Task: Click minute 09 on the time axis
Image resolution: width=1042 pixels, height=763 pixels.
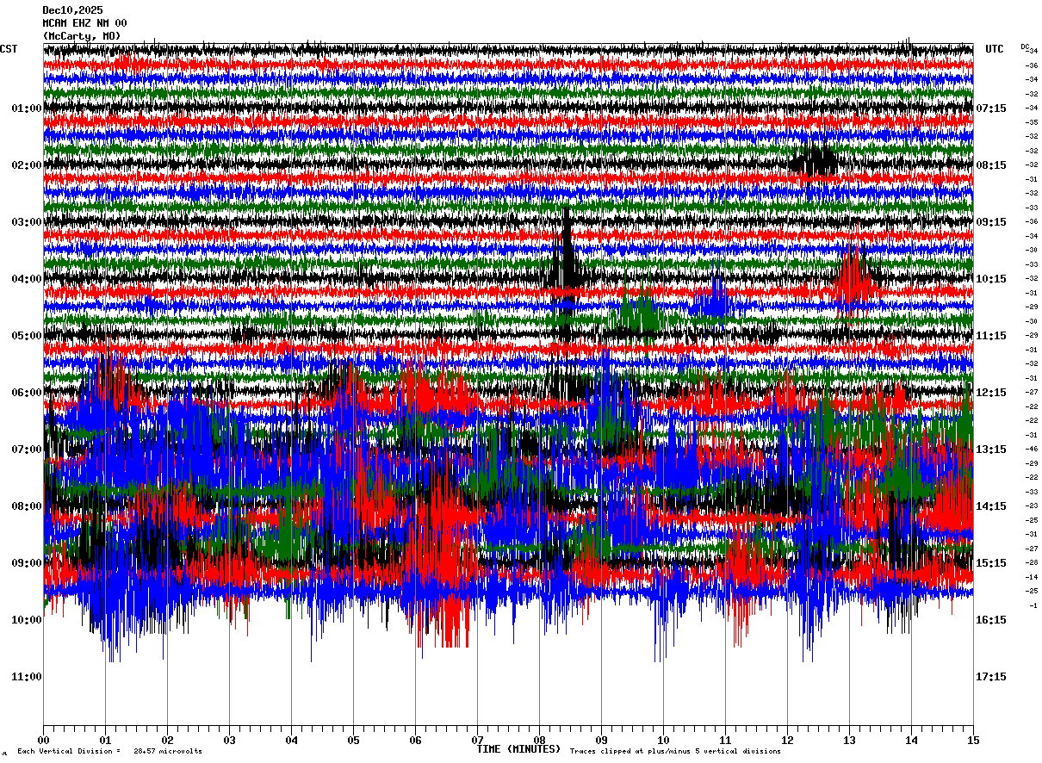Action: [x=601, y=740]
